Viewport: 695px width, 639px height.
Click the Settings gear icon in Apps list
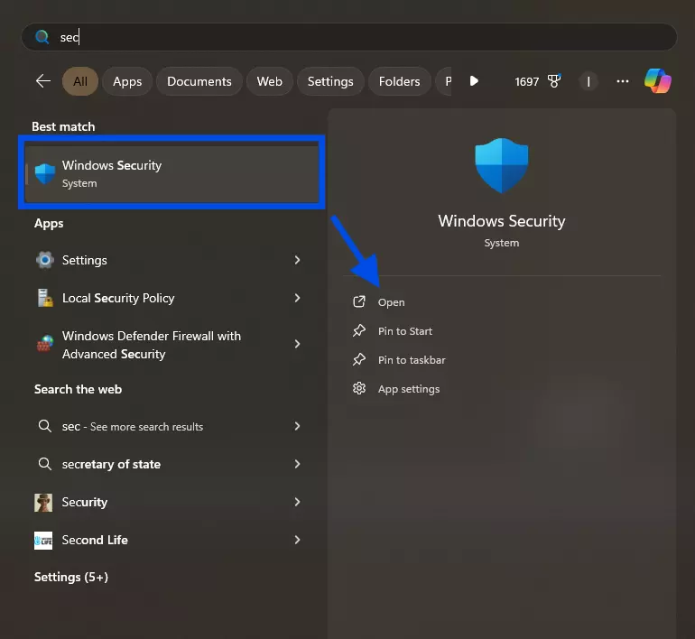[45, 260]
